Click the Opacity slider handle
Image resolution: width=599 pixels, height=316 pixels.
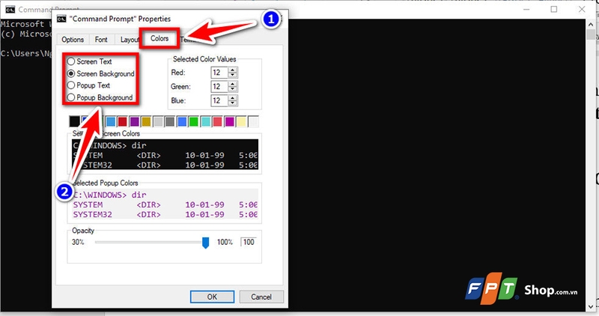(205, 243)
